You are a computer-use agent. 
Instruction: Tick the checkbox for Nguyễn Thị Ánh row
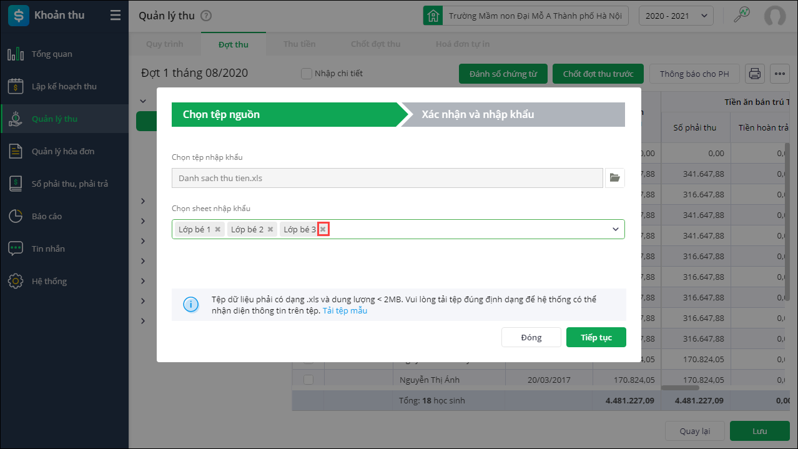(x=308, y=379)
